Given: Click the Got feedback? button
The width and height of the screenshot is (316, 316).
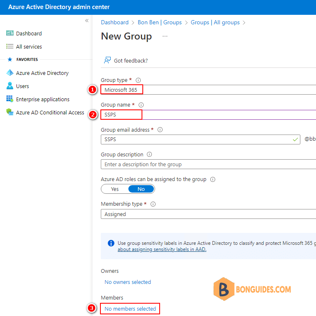Looking at the screenshot, I should [126, 60].
